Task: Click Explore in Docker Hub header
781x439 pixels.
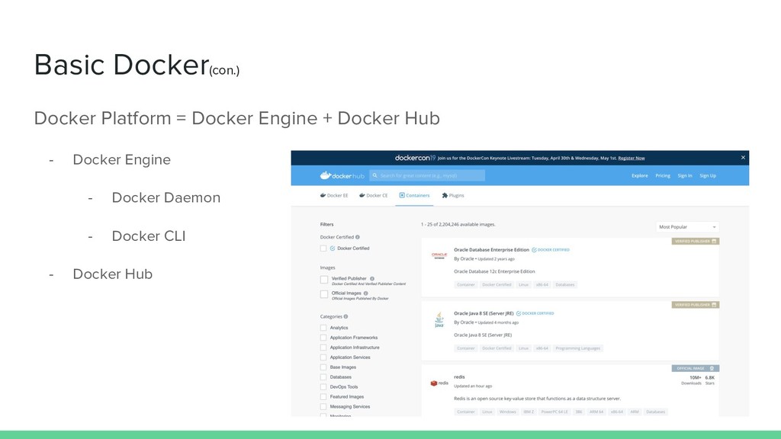Action: click(x=640, y=176)
